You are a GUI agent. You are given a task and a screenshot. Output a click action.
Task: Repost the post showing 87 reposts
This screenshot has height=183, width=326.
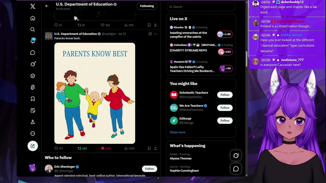pos(81,25)
